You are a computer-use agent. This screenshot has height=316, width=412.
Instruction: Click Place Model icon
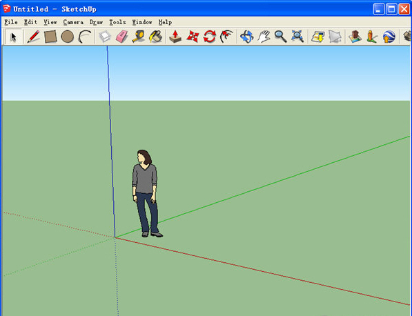pyautogui.click(x=355, y=37)
